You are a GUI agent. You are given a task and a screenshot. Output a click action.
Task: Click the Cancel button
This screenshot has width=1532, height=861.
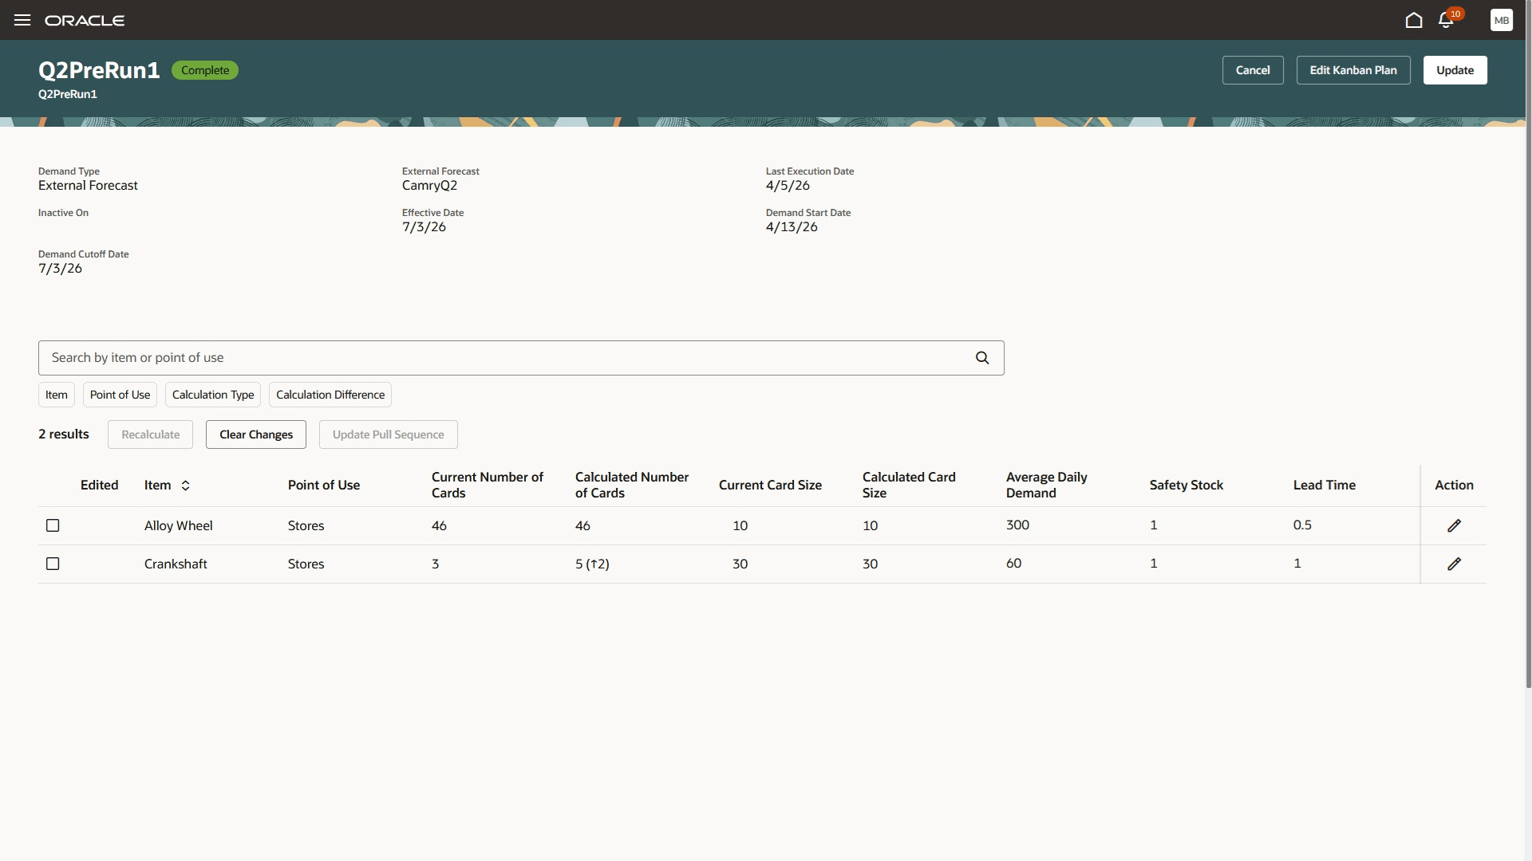point(1253,70)
